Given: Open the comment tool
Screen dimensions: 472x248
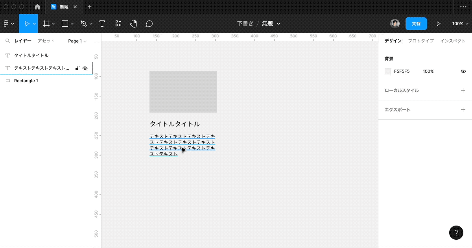Looking at the screenshot, I should click(x=149, y=24).
